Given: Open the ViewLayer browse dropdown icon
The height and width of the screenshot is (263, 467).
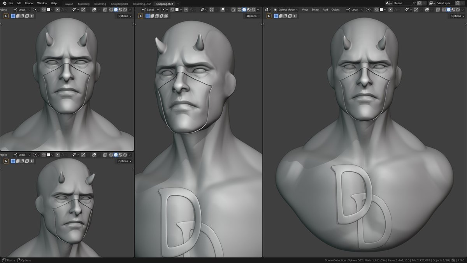Looking at the screenshot, I should pos(432,3).
